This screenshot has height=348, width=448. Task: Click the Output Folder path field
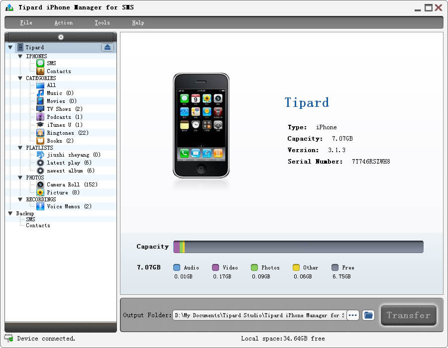click(x=259, y=315)
